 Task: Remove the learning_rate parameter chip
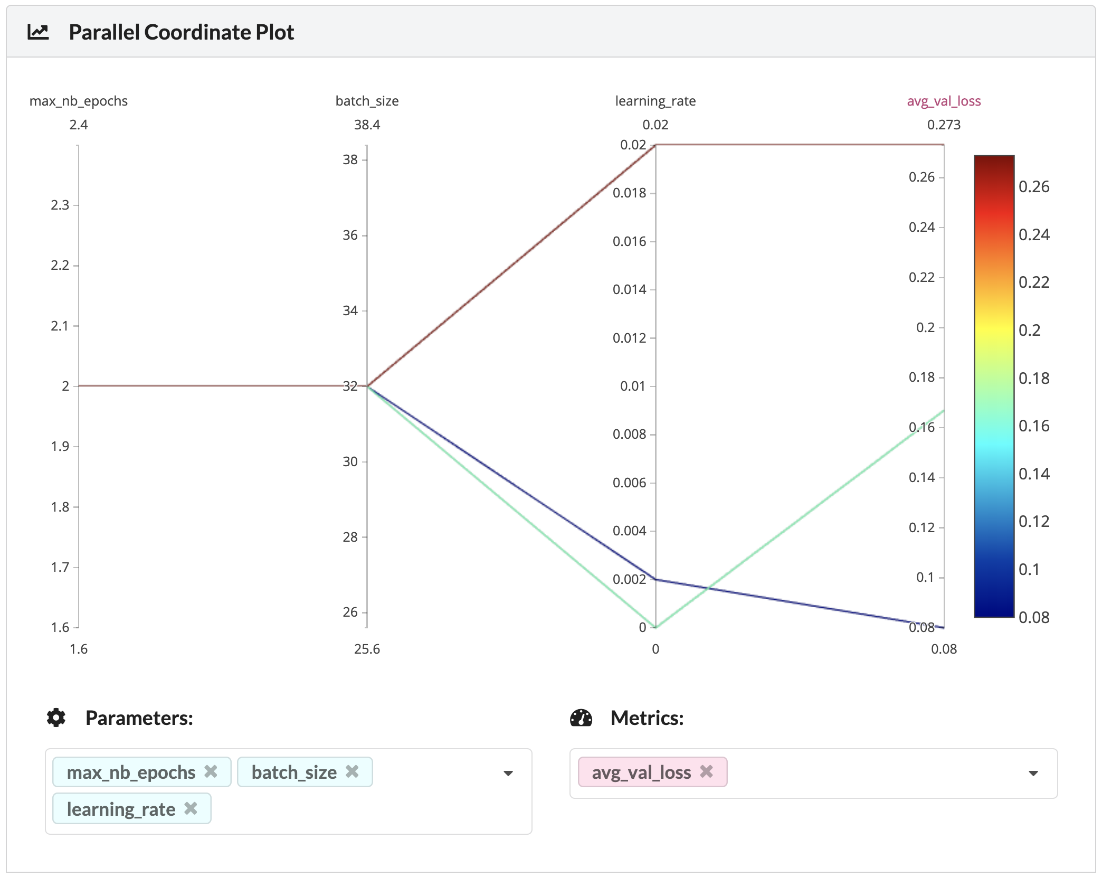click(x=190, y=808)
